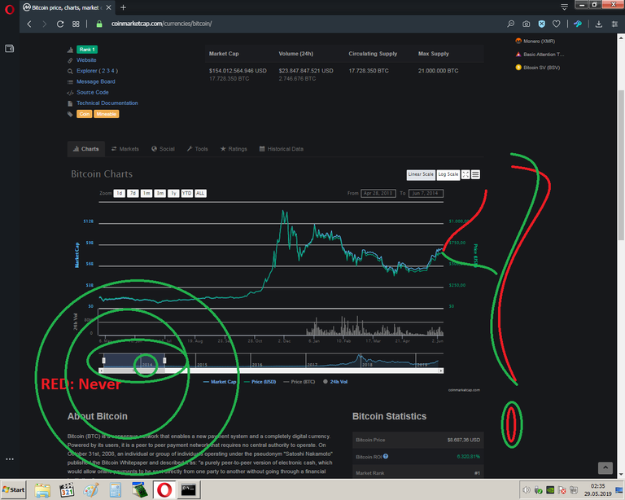This screenshot has height=500, width=625.
Task: Toggle chart fullscreen icon
Action: pyautogui.click(x=465, y=174)
